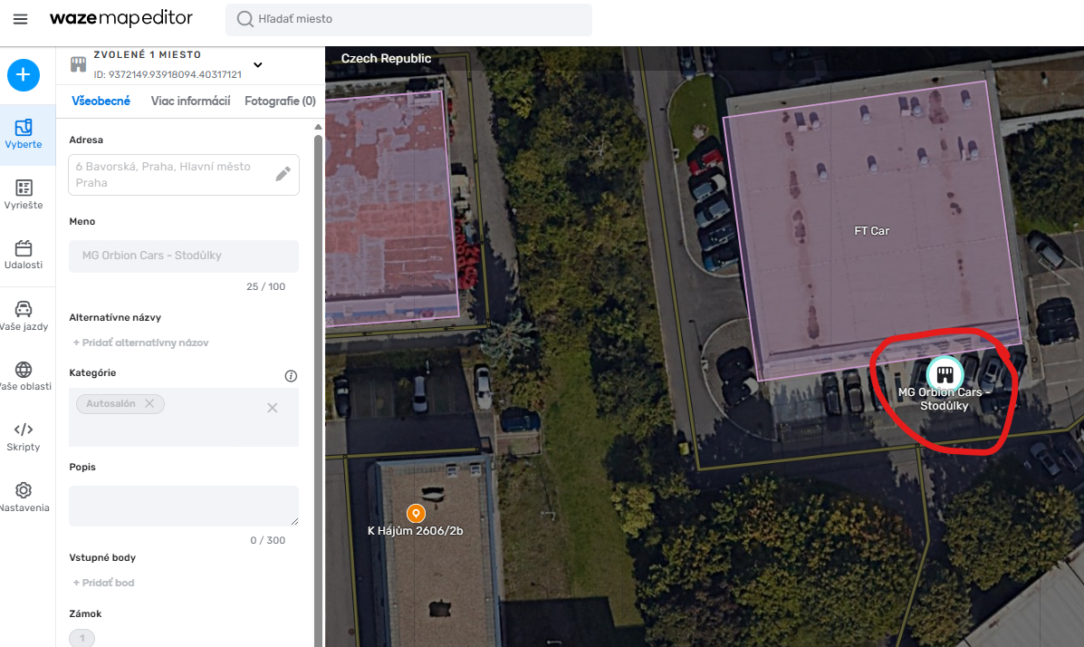
Task: Remove the Autosalón category chip
Action: [x=149, y=403]
